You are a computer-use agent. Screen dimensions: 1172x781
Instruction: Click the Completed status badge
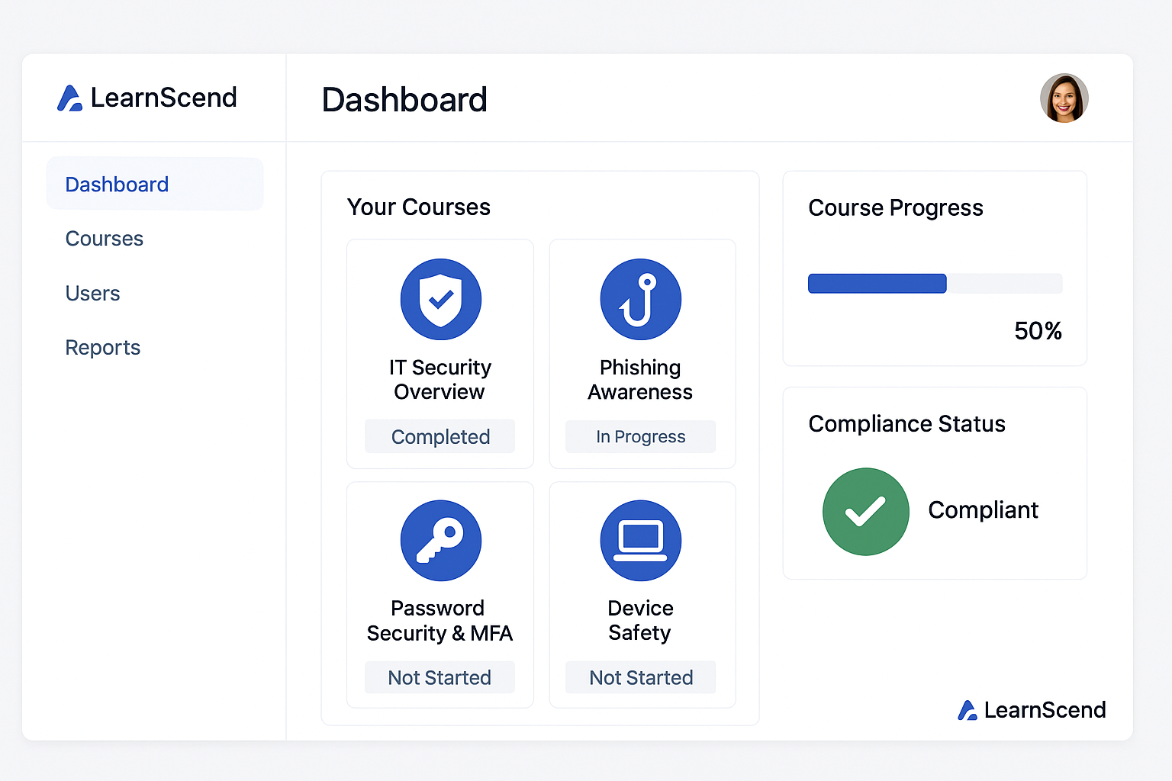coord(440,436)
